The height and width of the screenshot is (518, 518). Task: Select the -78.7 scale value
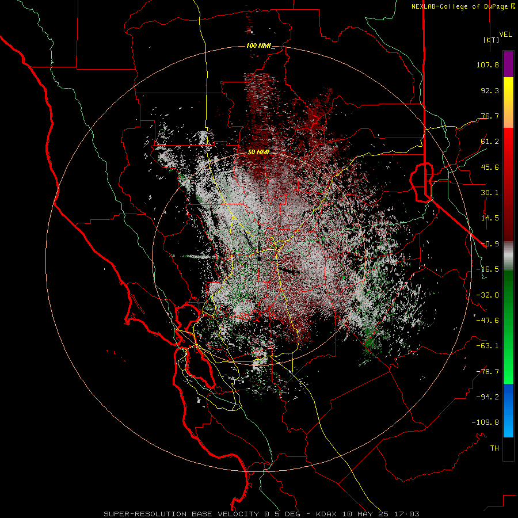[487, 372]
